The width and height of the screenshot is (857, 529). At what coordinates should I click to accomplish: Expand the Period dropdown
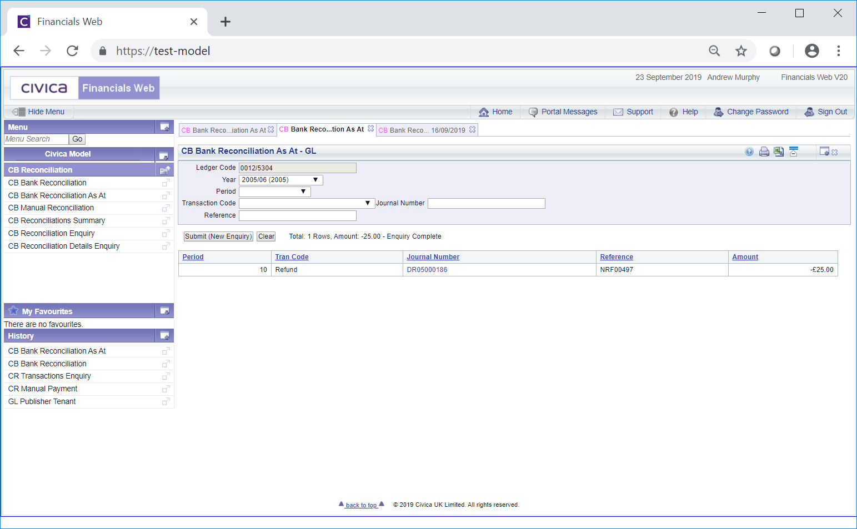pyautogui.click(x=274, y=192)
